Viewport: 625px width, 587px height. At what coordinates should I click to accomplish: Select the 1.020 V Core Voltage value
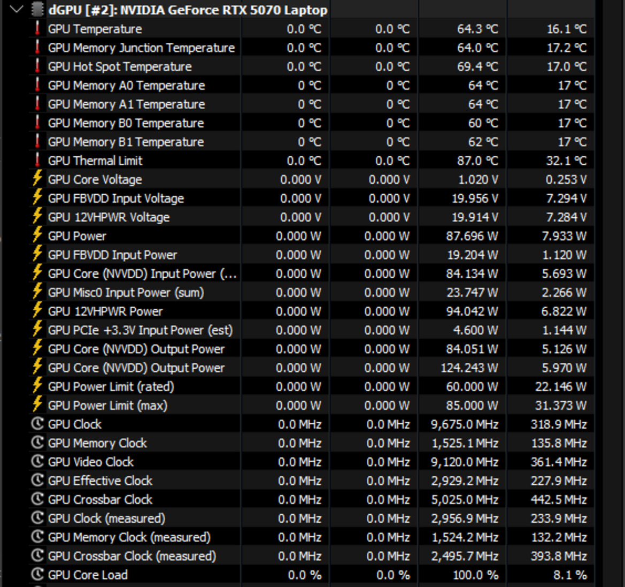[478, 180]
